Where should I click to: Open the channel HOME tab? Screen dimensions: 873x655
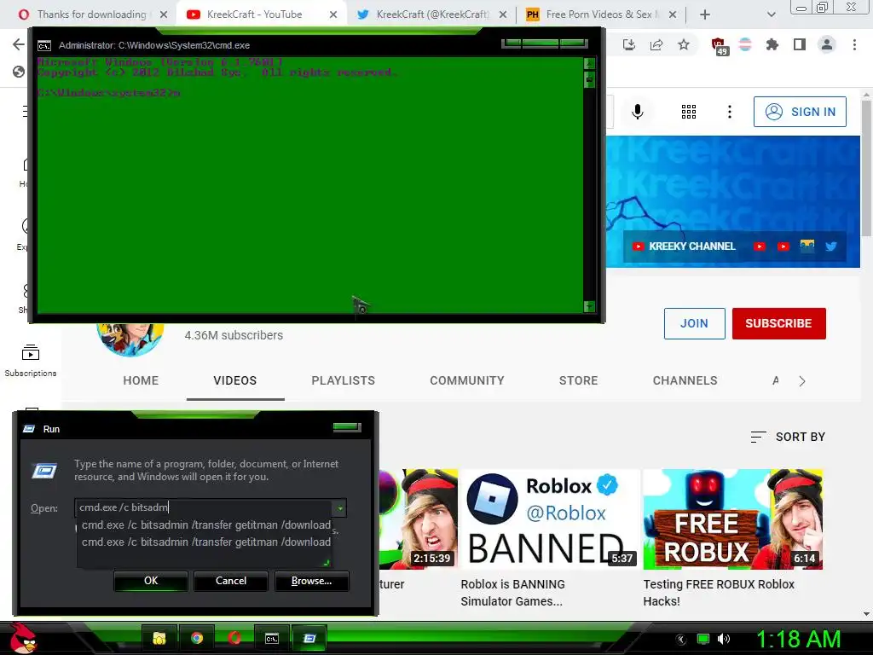[x=141, y=380]
